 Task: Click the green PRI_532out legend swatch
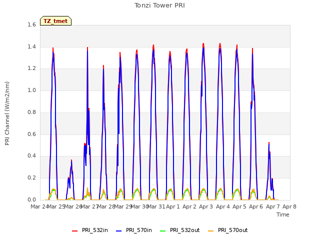pos(162,231)
